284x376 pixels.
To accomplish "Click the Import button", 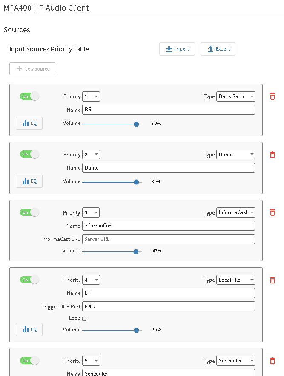I will 177,49.
